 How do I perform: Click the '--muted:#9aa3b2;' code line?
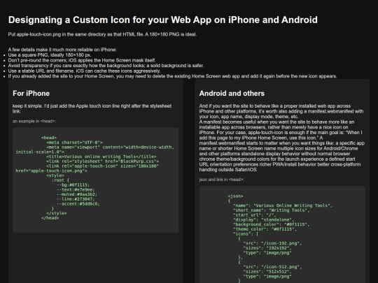77,194
